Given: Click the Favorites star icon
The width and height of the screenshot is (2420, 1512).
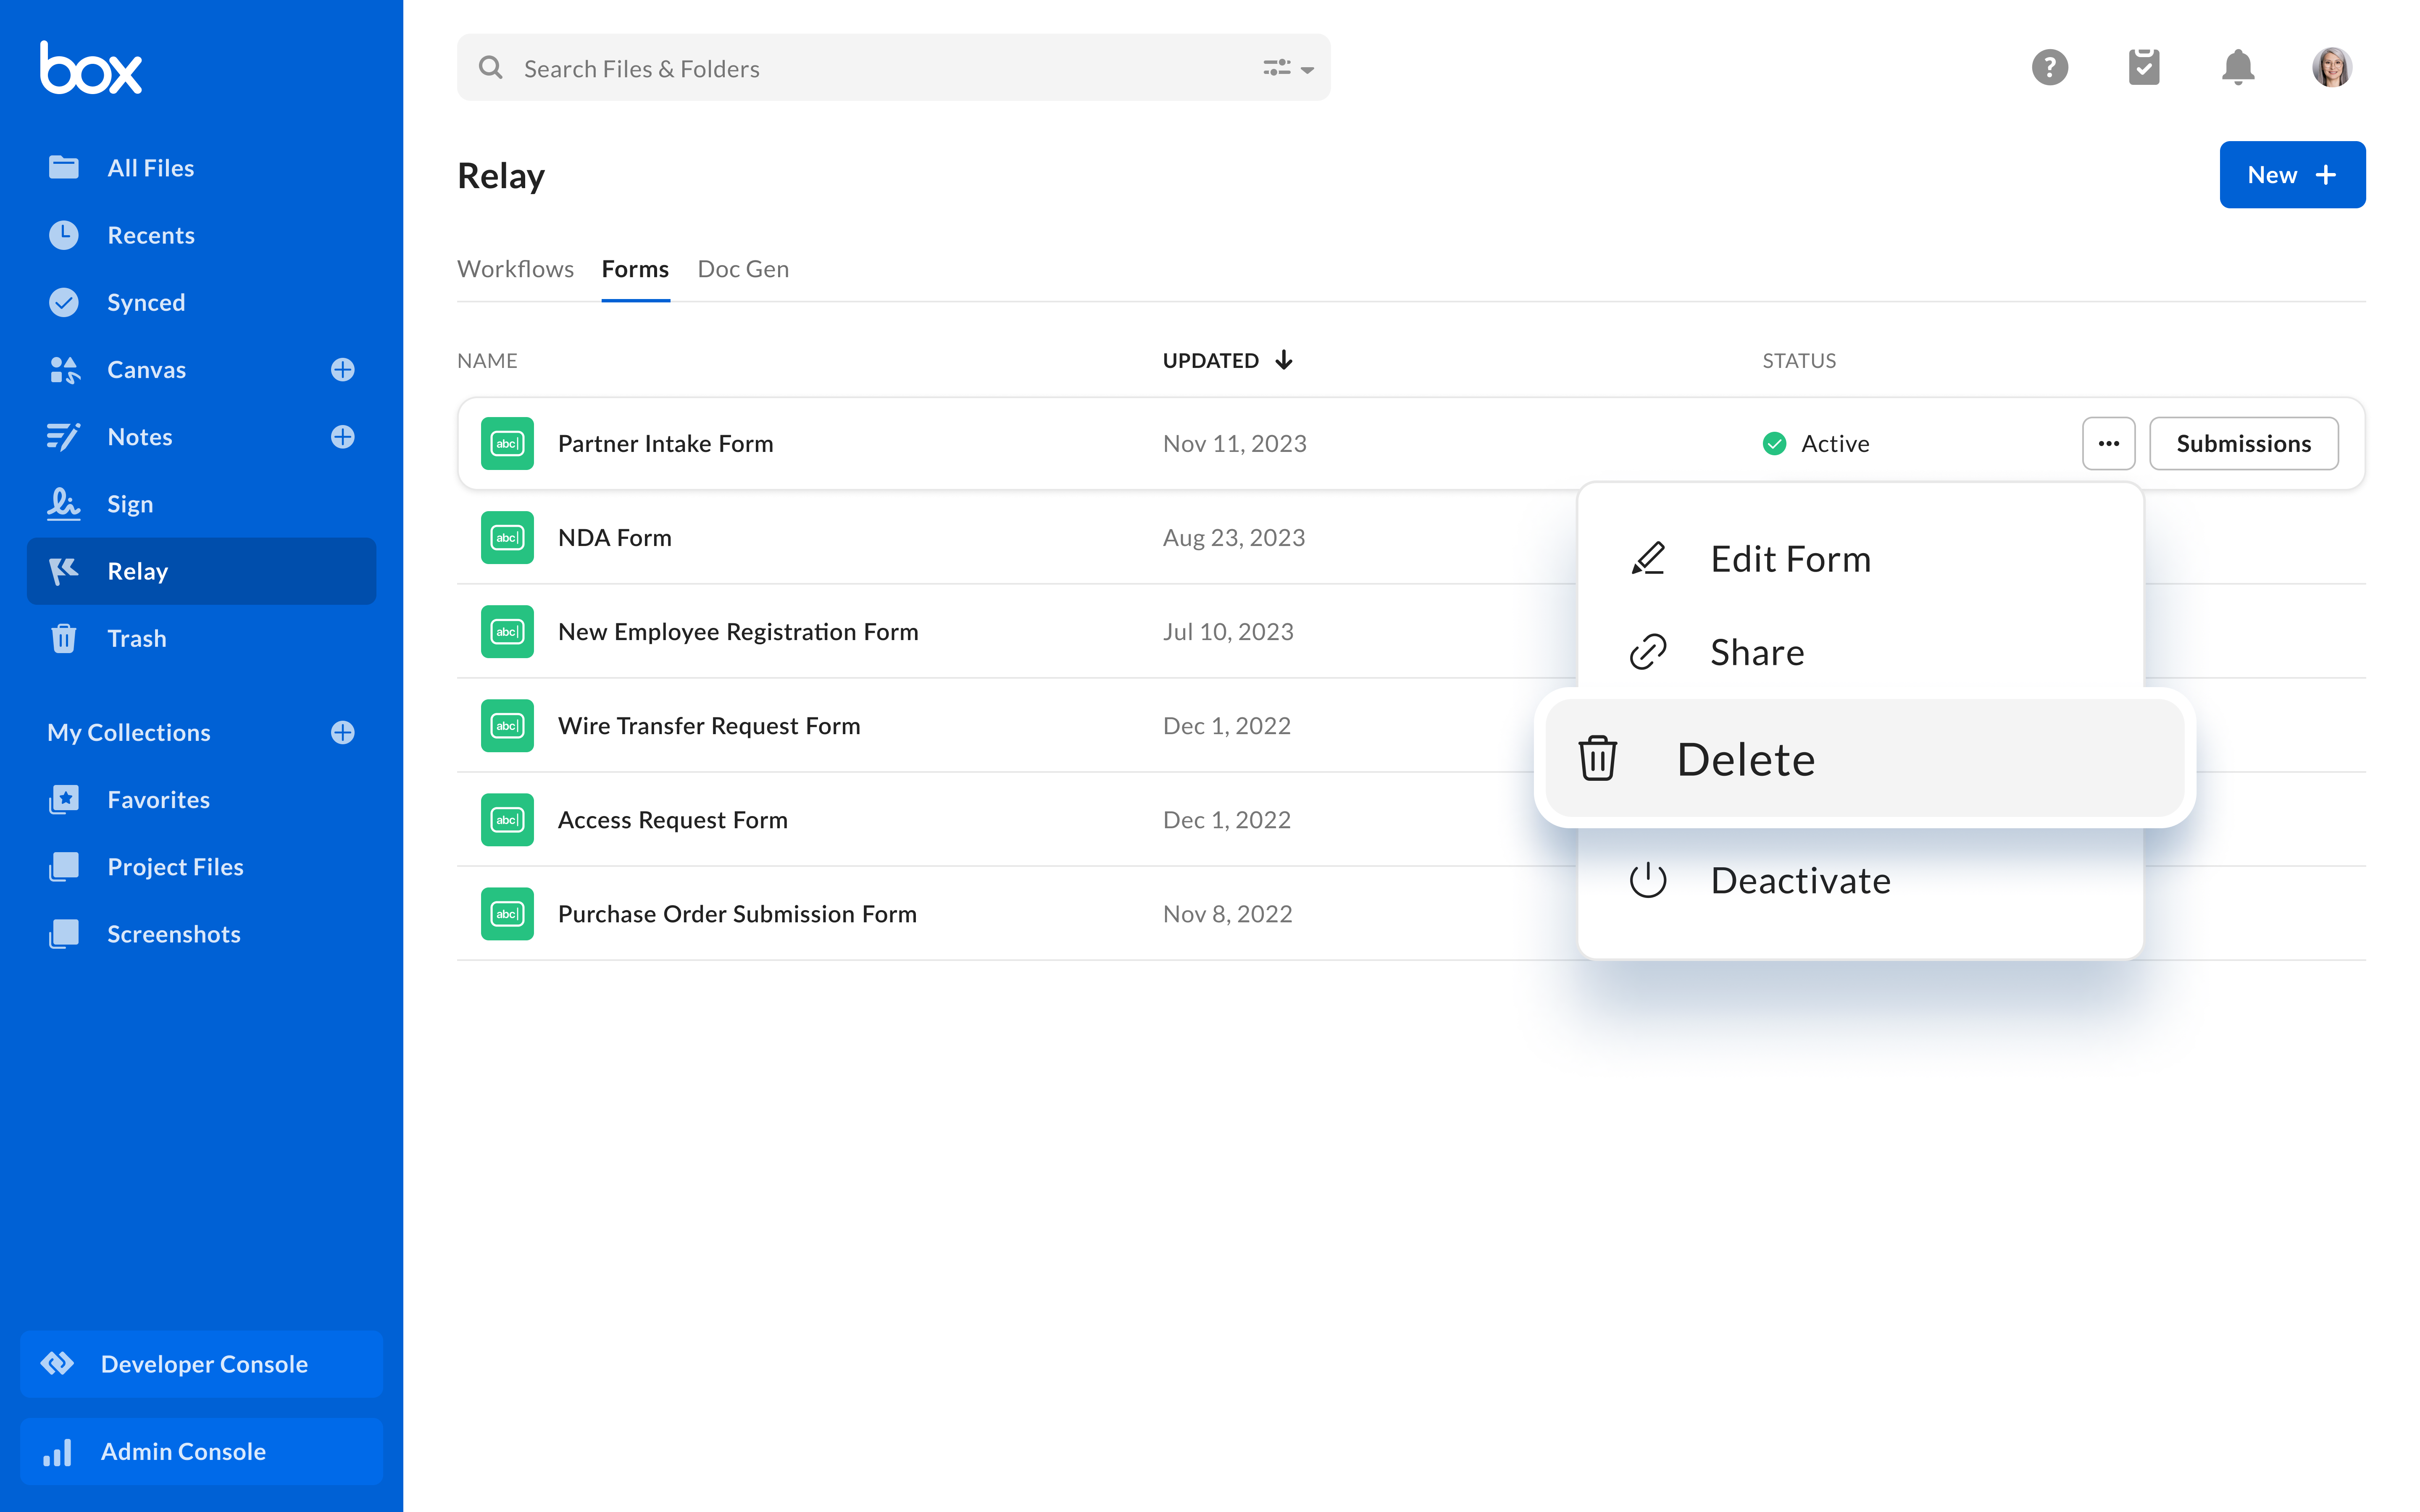Looking at the screenshot, I should [x=64, y=799].
